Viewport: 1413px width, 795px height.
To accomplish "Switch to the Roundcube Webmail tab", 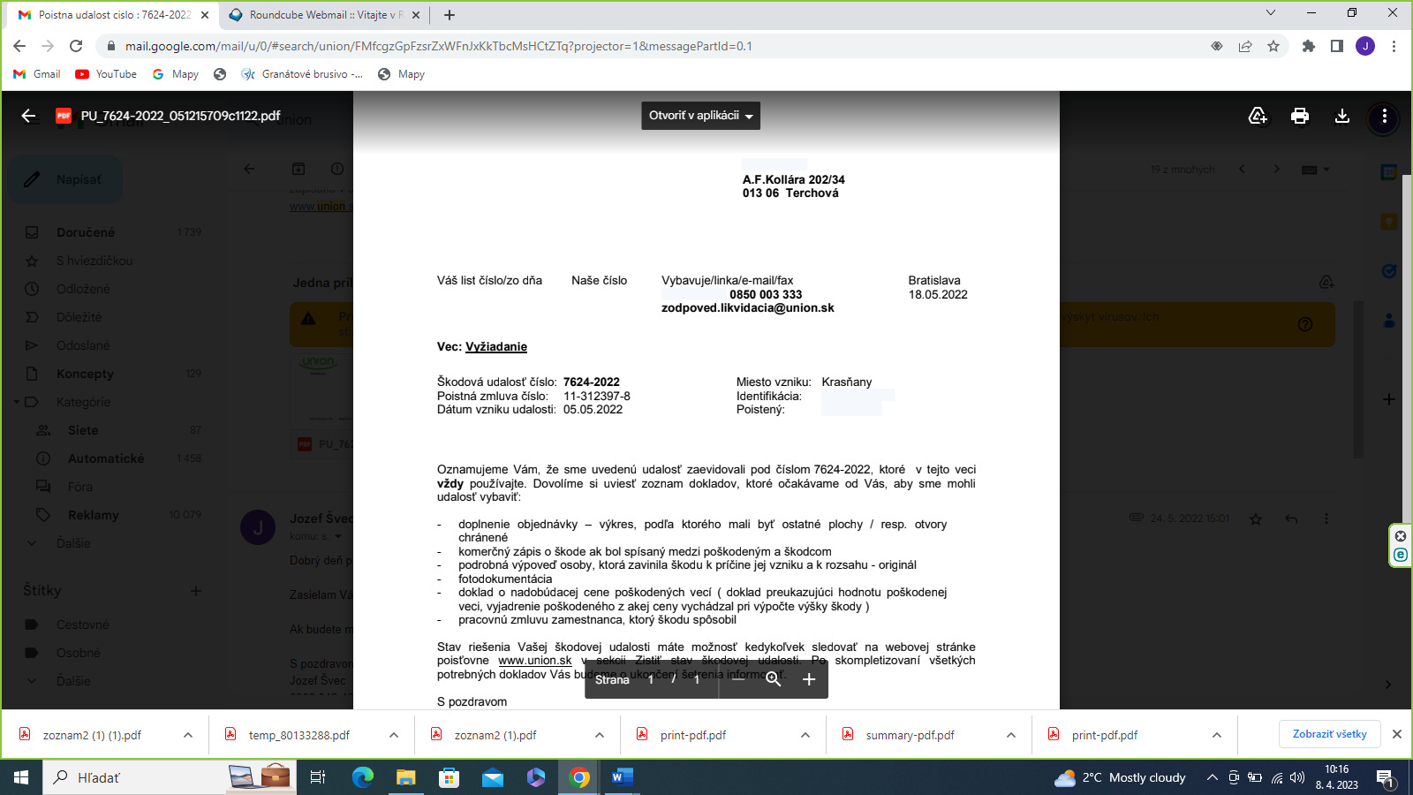I will 324,15.
